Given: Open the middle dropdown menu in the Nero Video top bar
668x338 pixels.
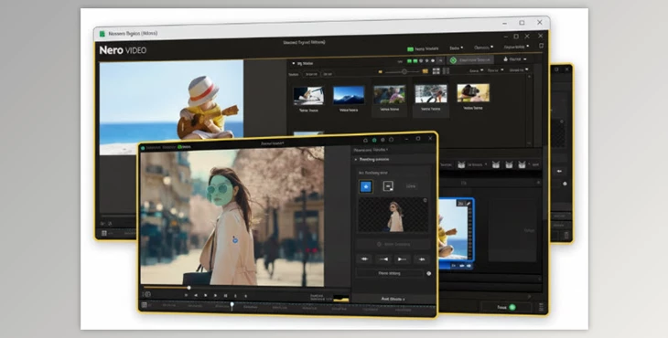Looking at the screenshot, I should click(483, 48).
